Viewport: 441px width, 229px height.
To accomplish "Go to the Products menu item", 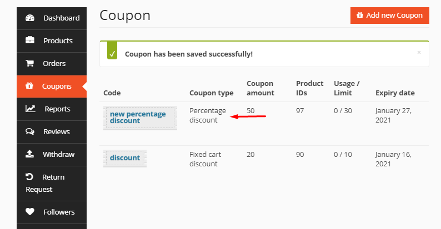I will pyautogui.click(x=58, y=40).
